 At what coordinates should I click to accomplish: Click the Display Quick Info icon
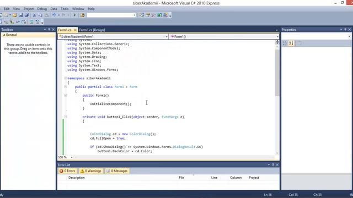(x=12, y=22)
